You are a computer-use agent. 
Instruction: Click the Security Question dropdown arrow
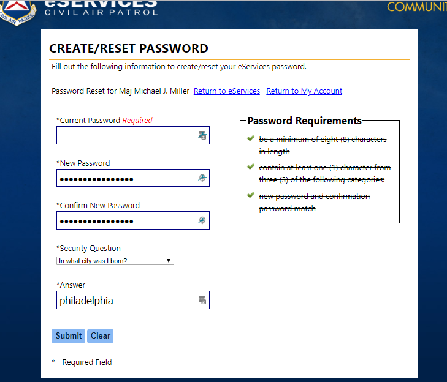(x=169, y=261)
